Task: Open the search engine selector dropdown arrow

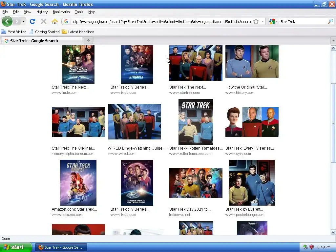Action: (x=277, y=21)
